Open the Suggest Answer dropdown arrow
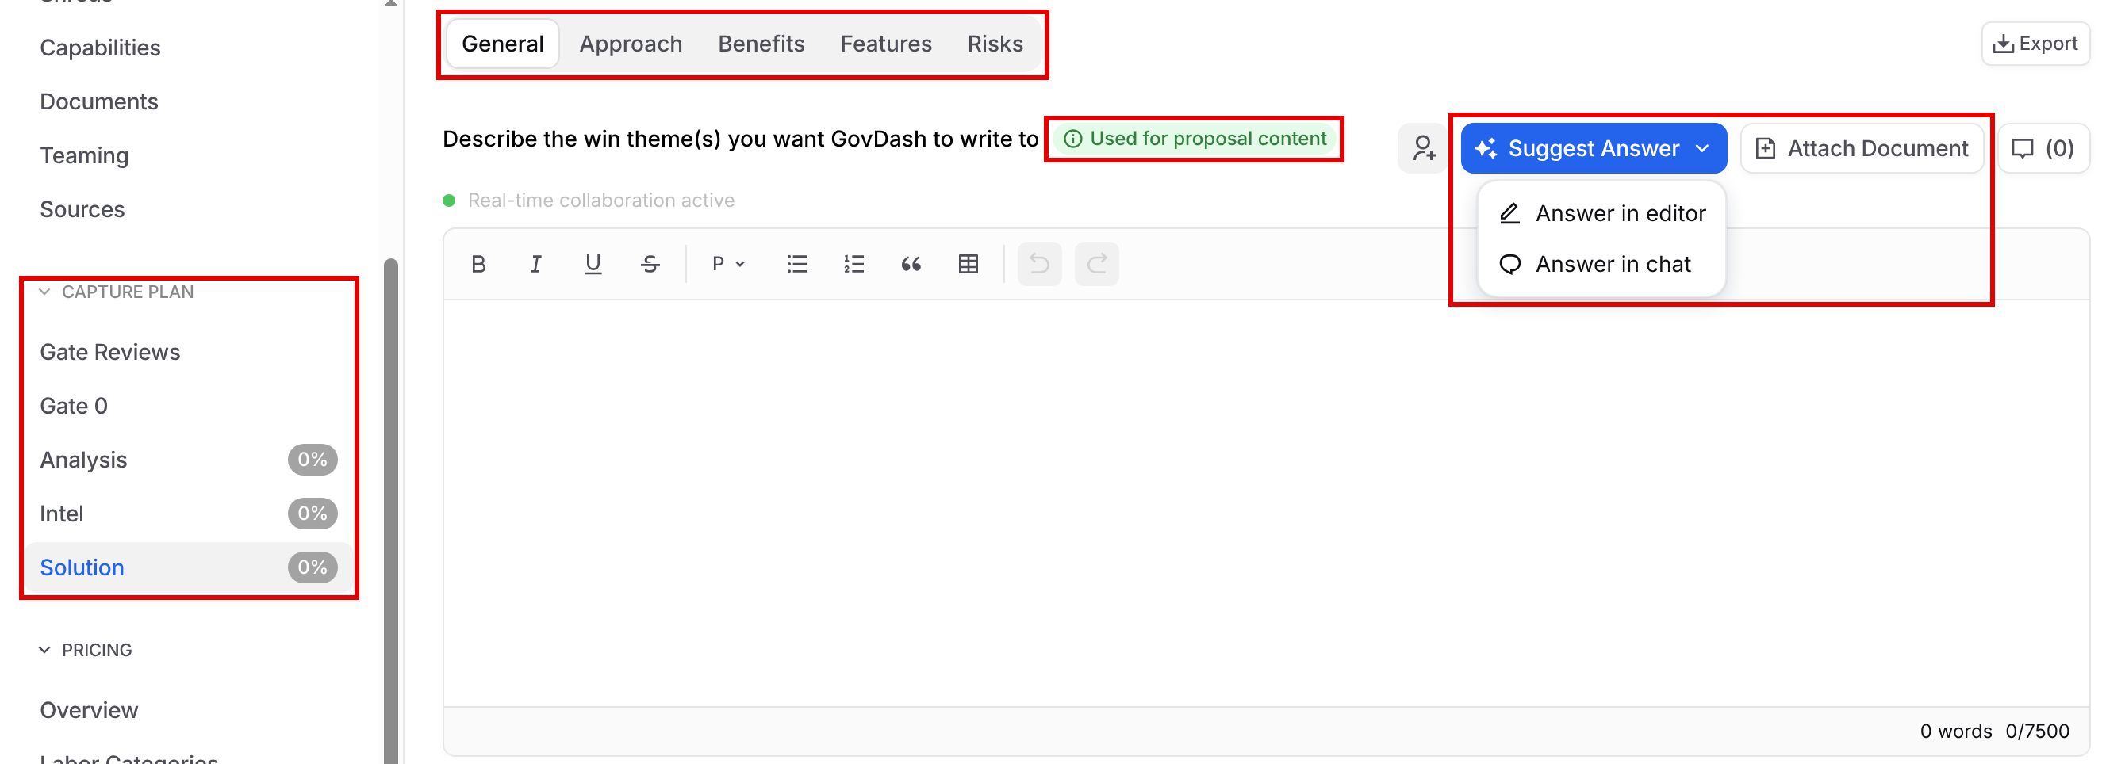The height and width of the screenshot is (764, 2102). tap(1703, 148)
